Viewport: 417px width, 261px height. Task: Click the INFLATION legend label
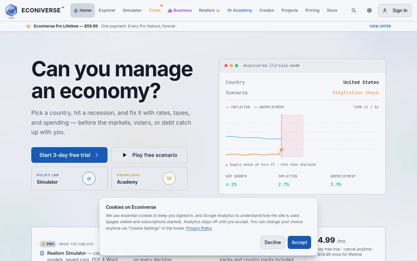point(240,107)
